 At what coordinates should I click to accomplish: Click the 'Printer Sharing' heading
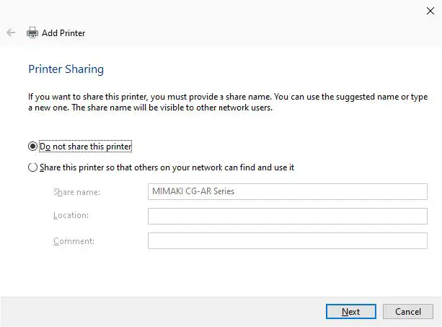click(66, 69)
